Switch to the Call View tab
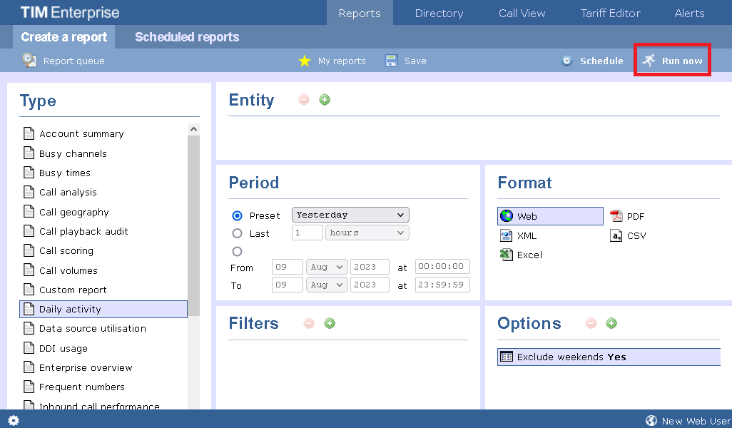This screenshot has height=428, width=732. point(522,13)
